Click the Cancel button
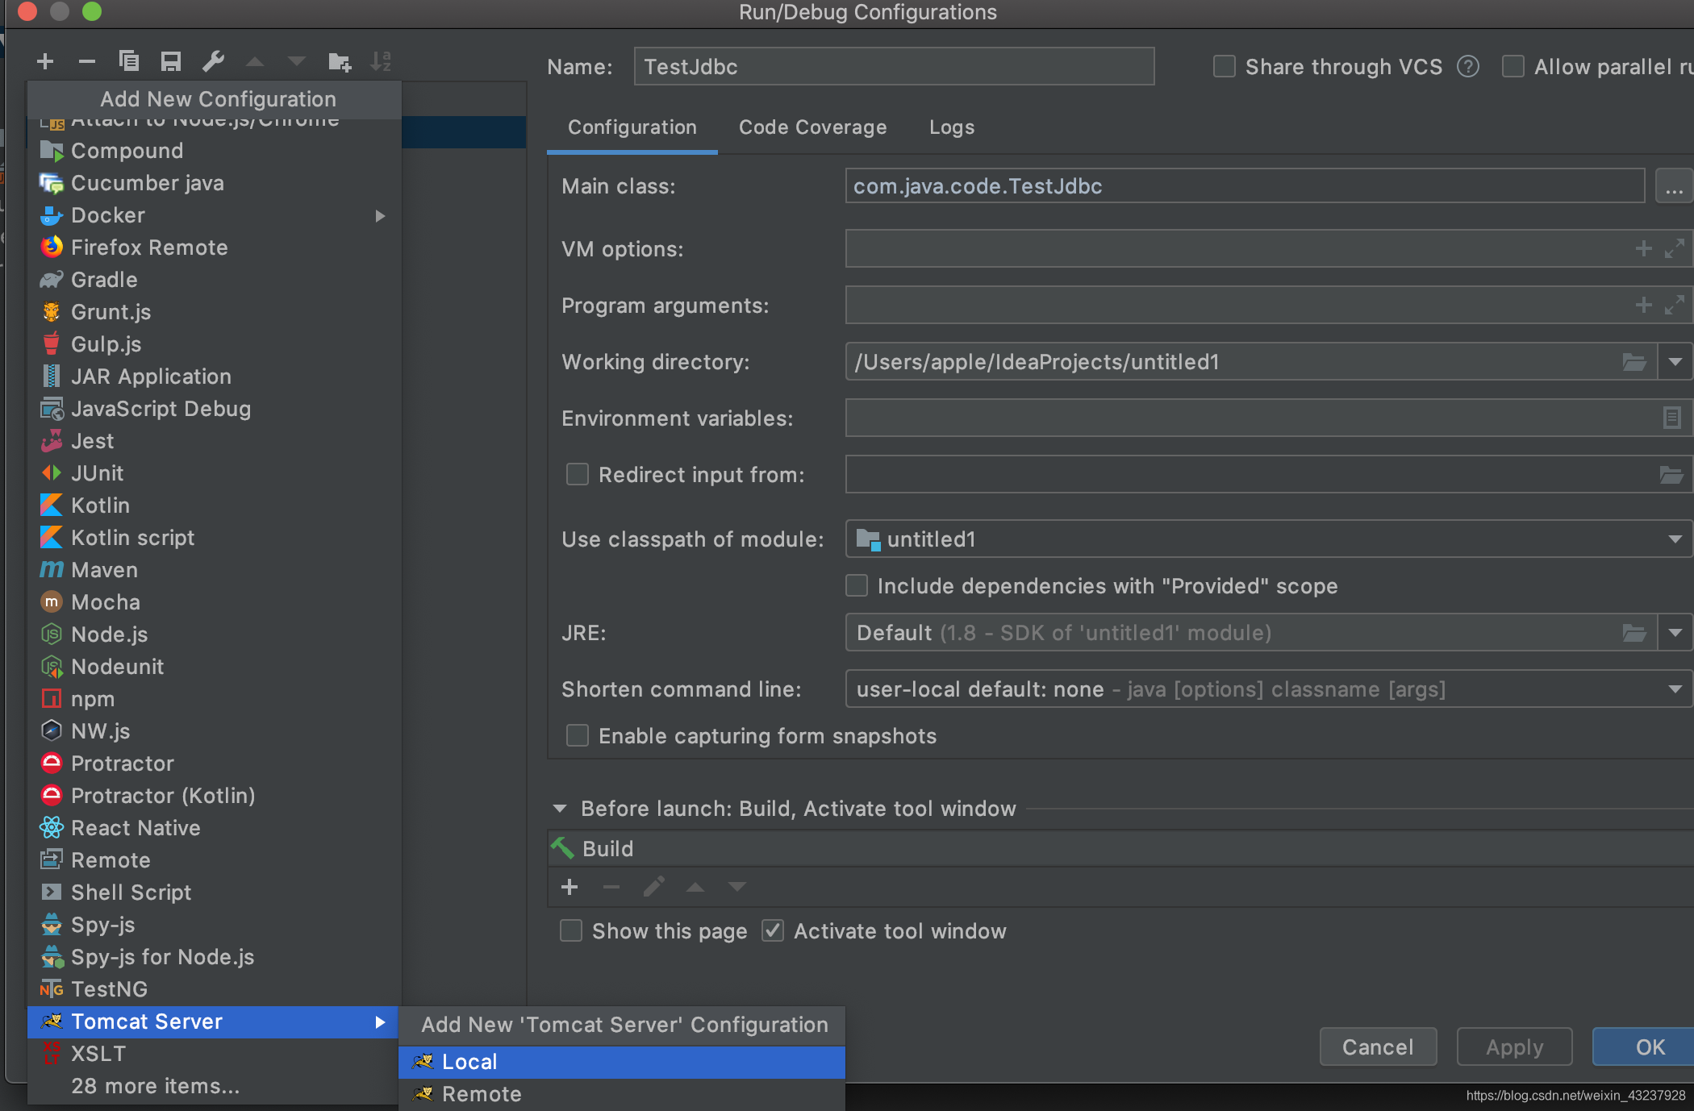Screen dimensions: 1694x1111 click(1378, 1047)
